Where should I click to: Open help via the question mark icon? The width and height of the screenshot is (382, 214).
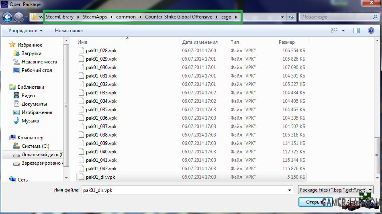[371, 31]
